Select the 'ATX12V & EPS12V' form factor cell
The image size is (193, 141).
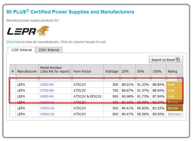click(88, 96)
